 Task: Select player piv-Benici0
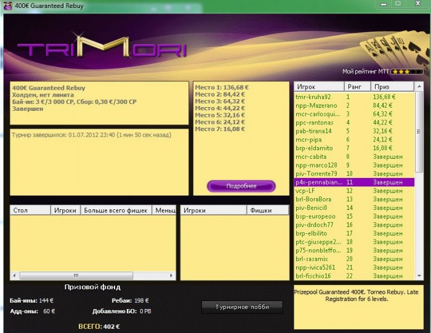pos(354,207)
